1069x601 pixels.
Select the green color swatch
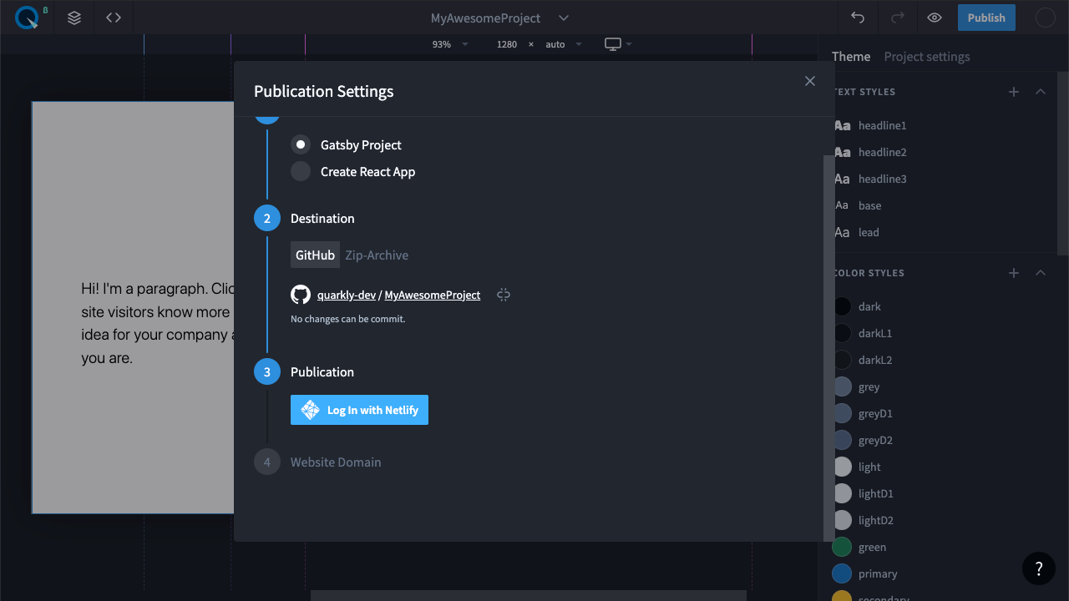point(842,548)
